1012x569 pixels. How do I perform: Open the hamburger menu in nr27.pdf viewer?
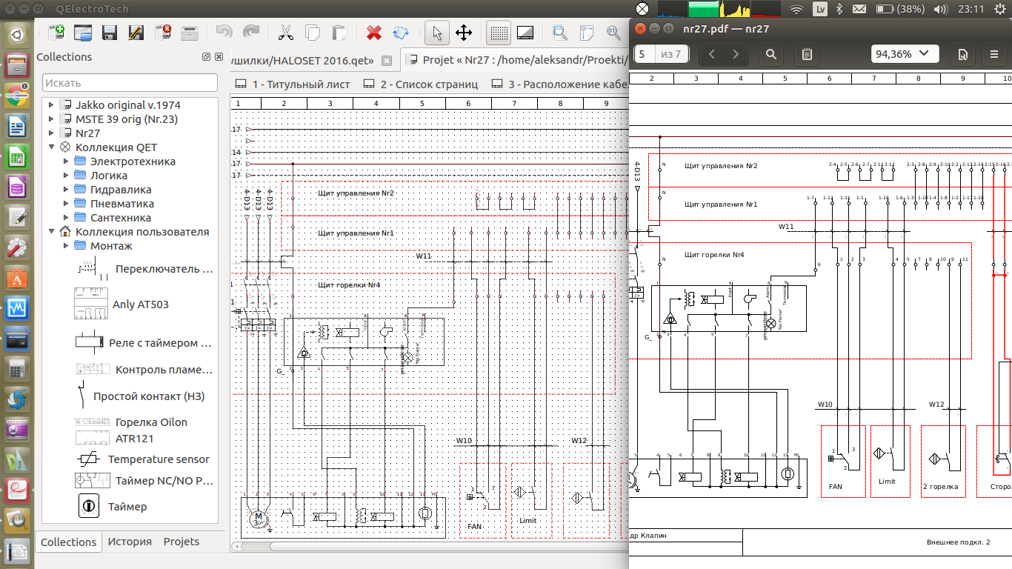[x=993, y=54]
